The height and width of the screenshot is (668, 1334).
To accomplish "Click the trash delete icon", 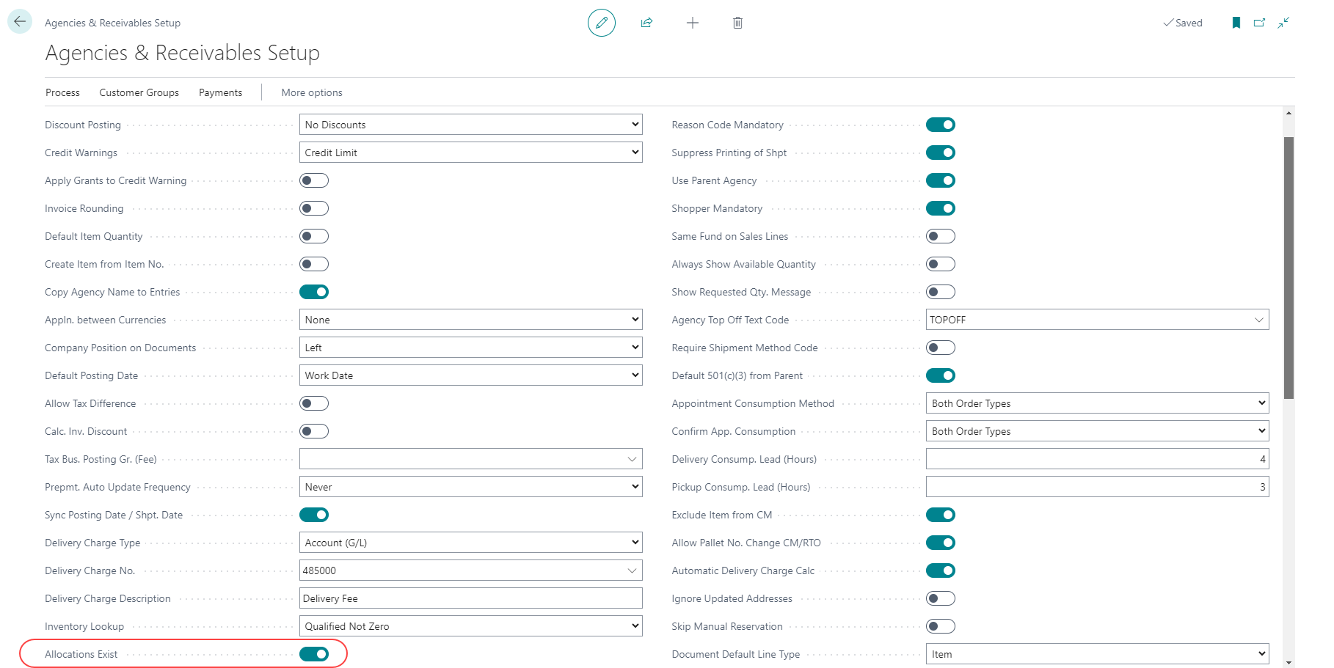I will click(x=737, y=23).
